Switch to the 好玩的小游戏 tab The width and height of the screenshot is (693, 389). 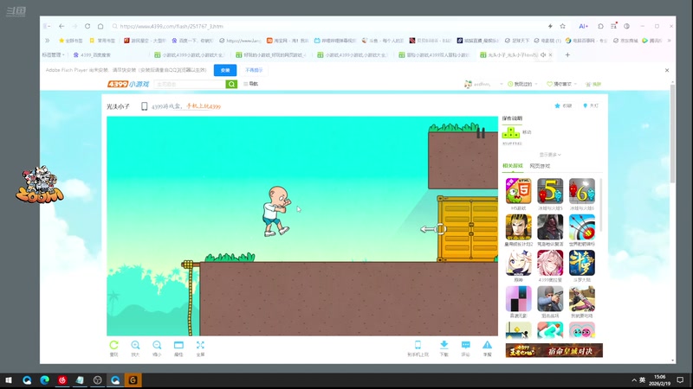[269, 55]
